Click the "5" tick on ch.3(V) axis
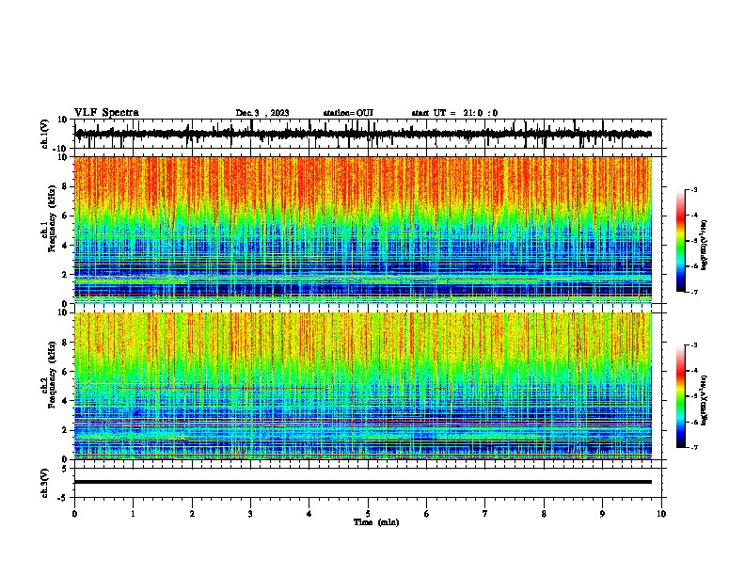 click(x=66, y=469)
